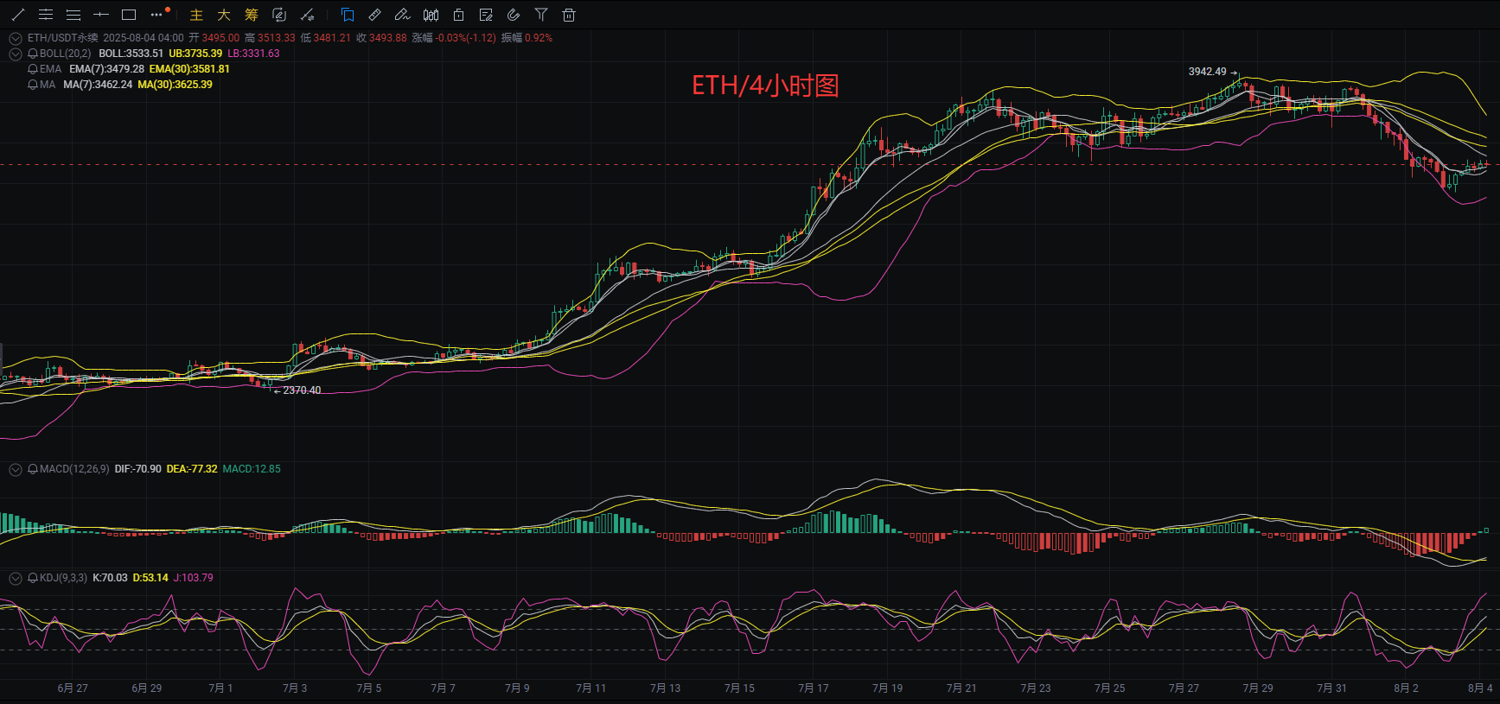Click the 7月 19 date axis label

tap(887, 688)
